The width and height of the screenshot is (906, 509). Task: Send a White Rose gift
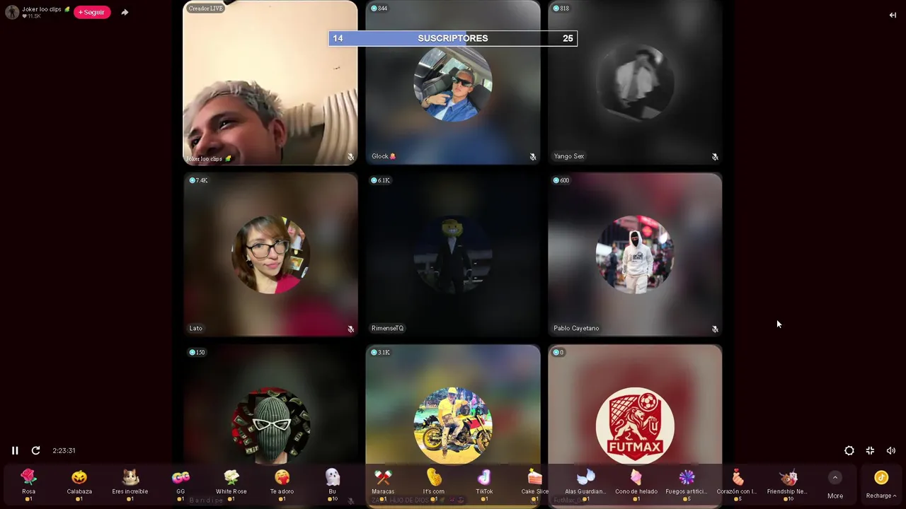click(x=231, y=484)
